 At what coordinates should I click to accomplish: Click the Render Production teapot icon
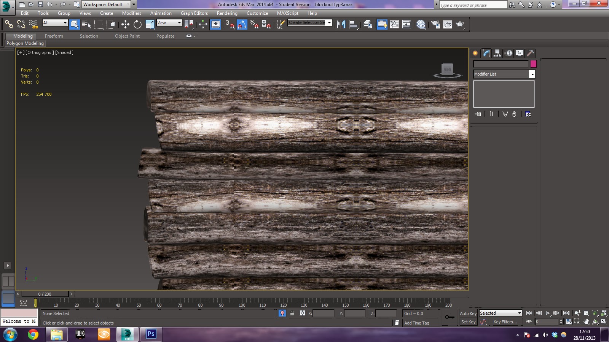coord(460,24)
